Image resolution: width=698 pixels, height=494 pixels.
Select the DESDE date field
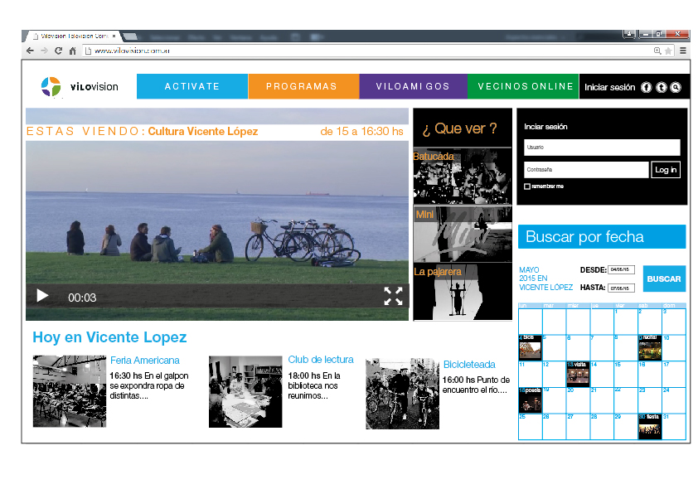point(621,269)
